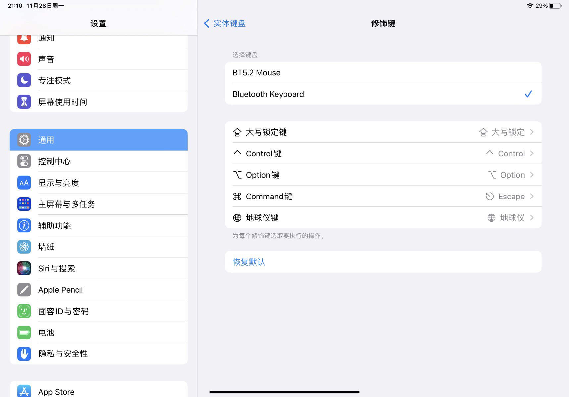
Task: Tap the 显示与亮度 AA icon
Action: pyautogui.click(x=24, y=183)
